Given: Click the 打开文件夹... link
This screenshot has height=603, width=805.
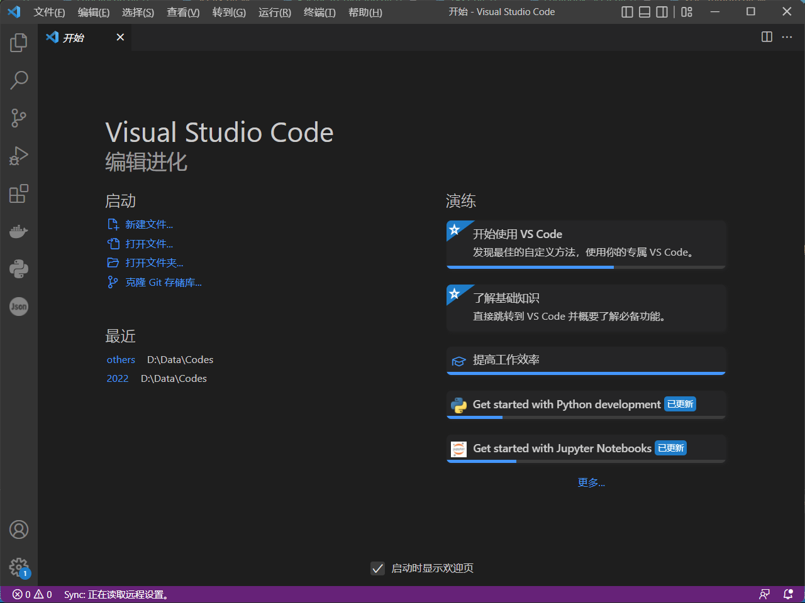Looking at the screenshot, I should [154, 263].
